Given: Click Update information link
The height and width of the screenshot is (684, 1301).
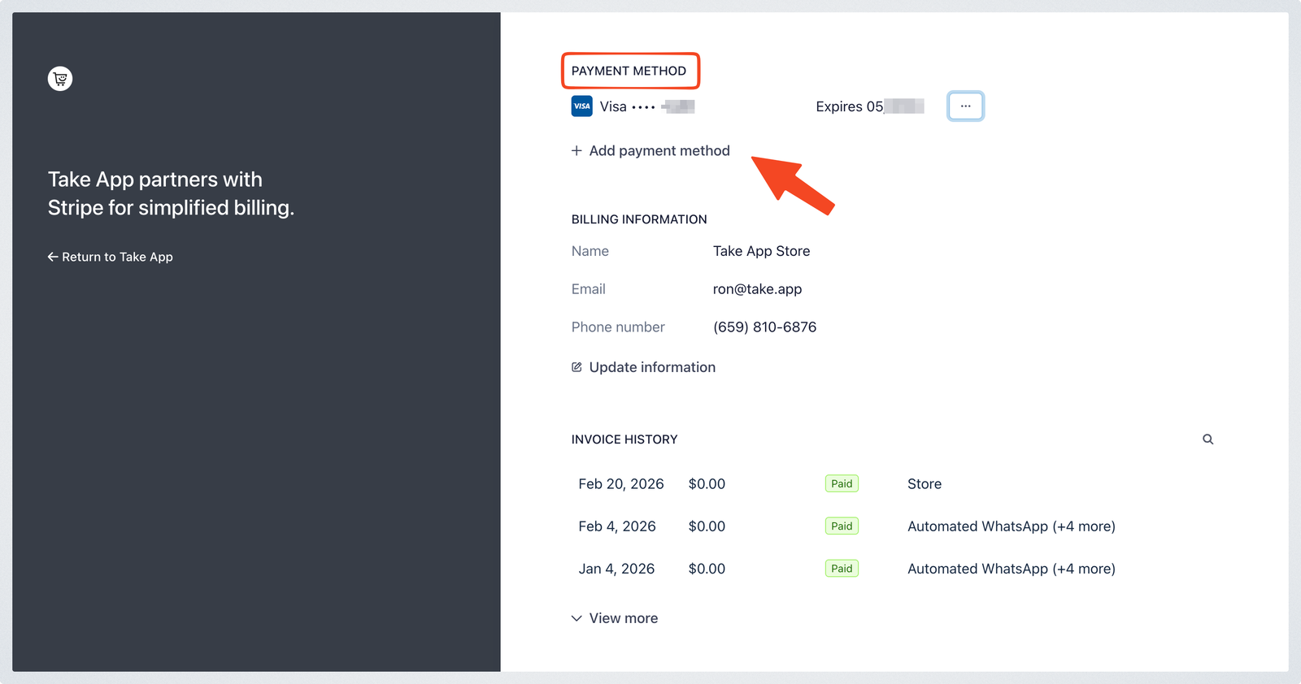Looking at the screenshot, I should click(643, 367).
